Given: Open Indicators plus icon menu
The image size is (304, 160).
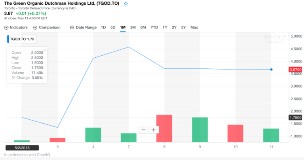Looking at the screenshot, I should pos(6,28).
